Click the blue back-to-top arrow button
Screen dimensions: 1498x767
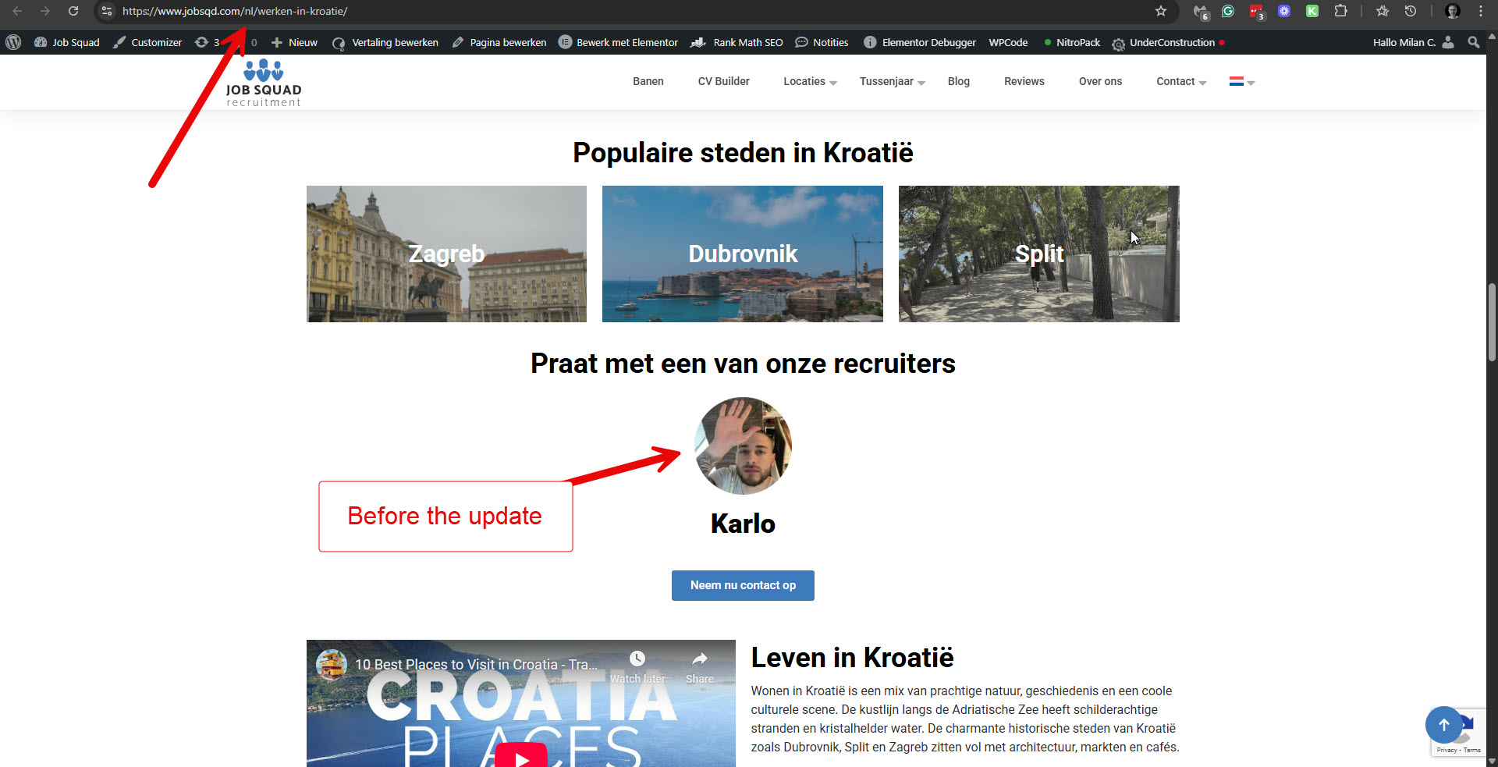click(x=1443, y=725)
